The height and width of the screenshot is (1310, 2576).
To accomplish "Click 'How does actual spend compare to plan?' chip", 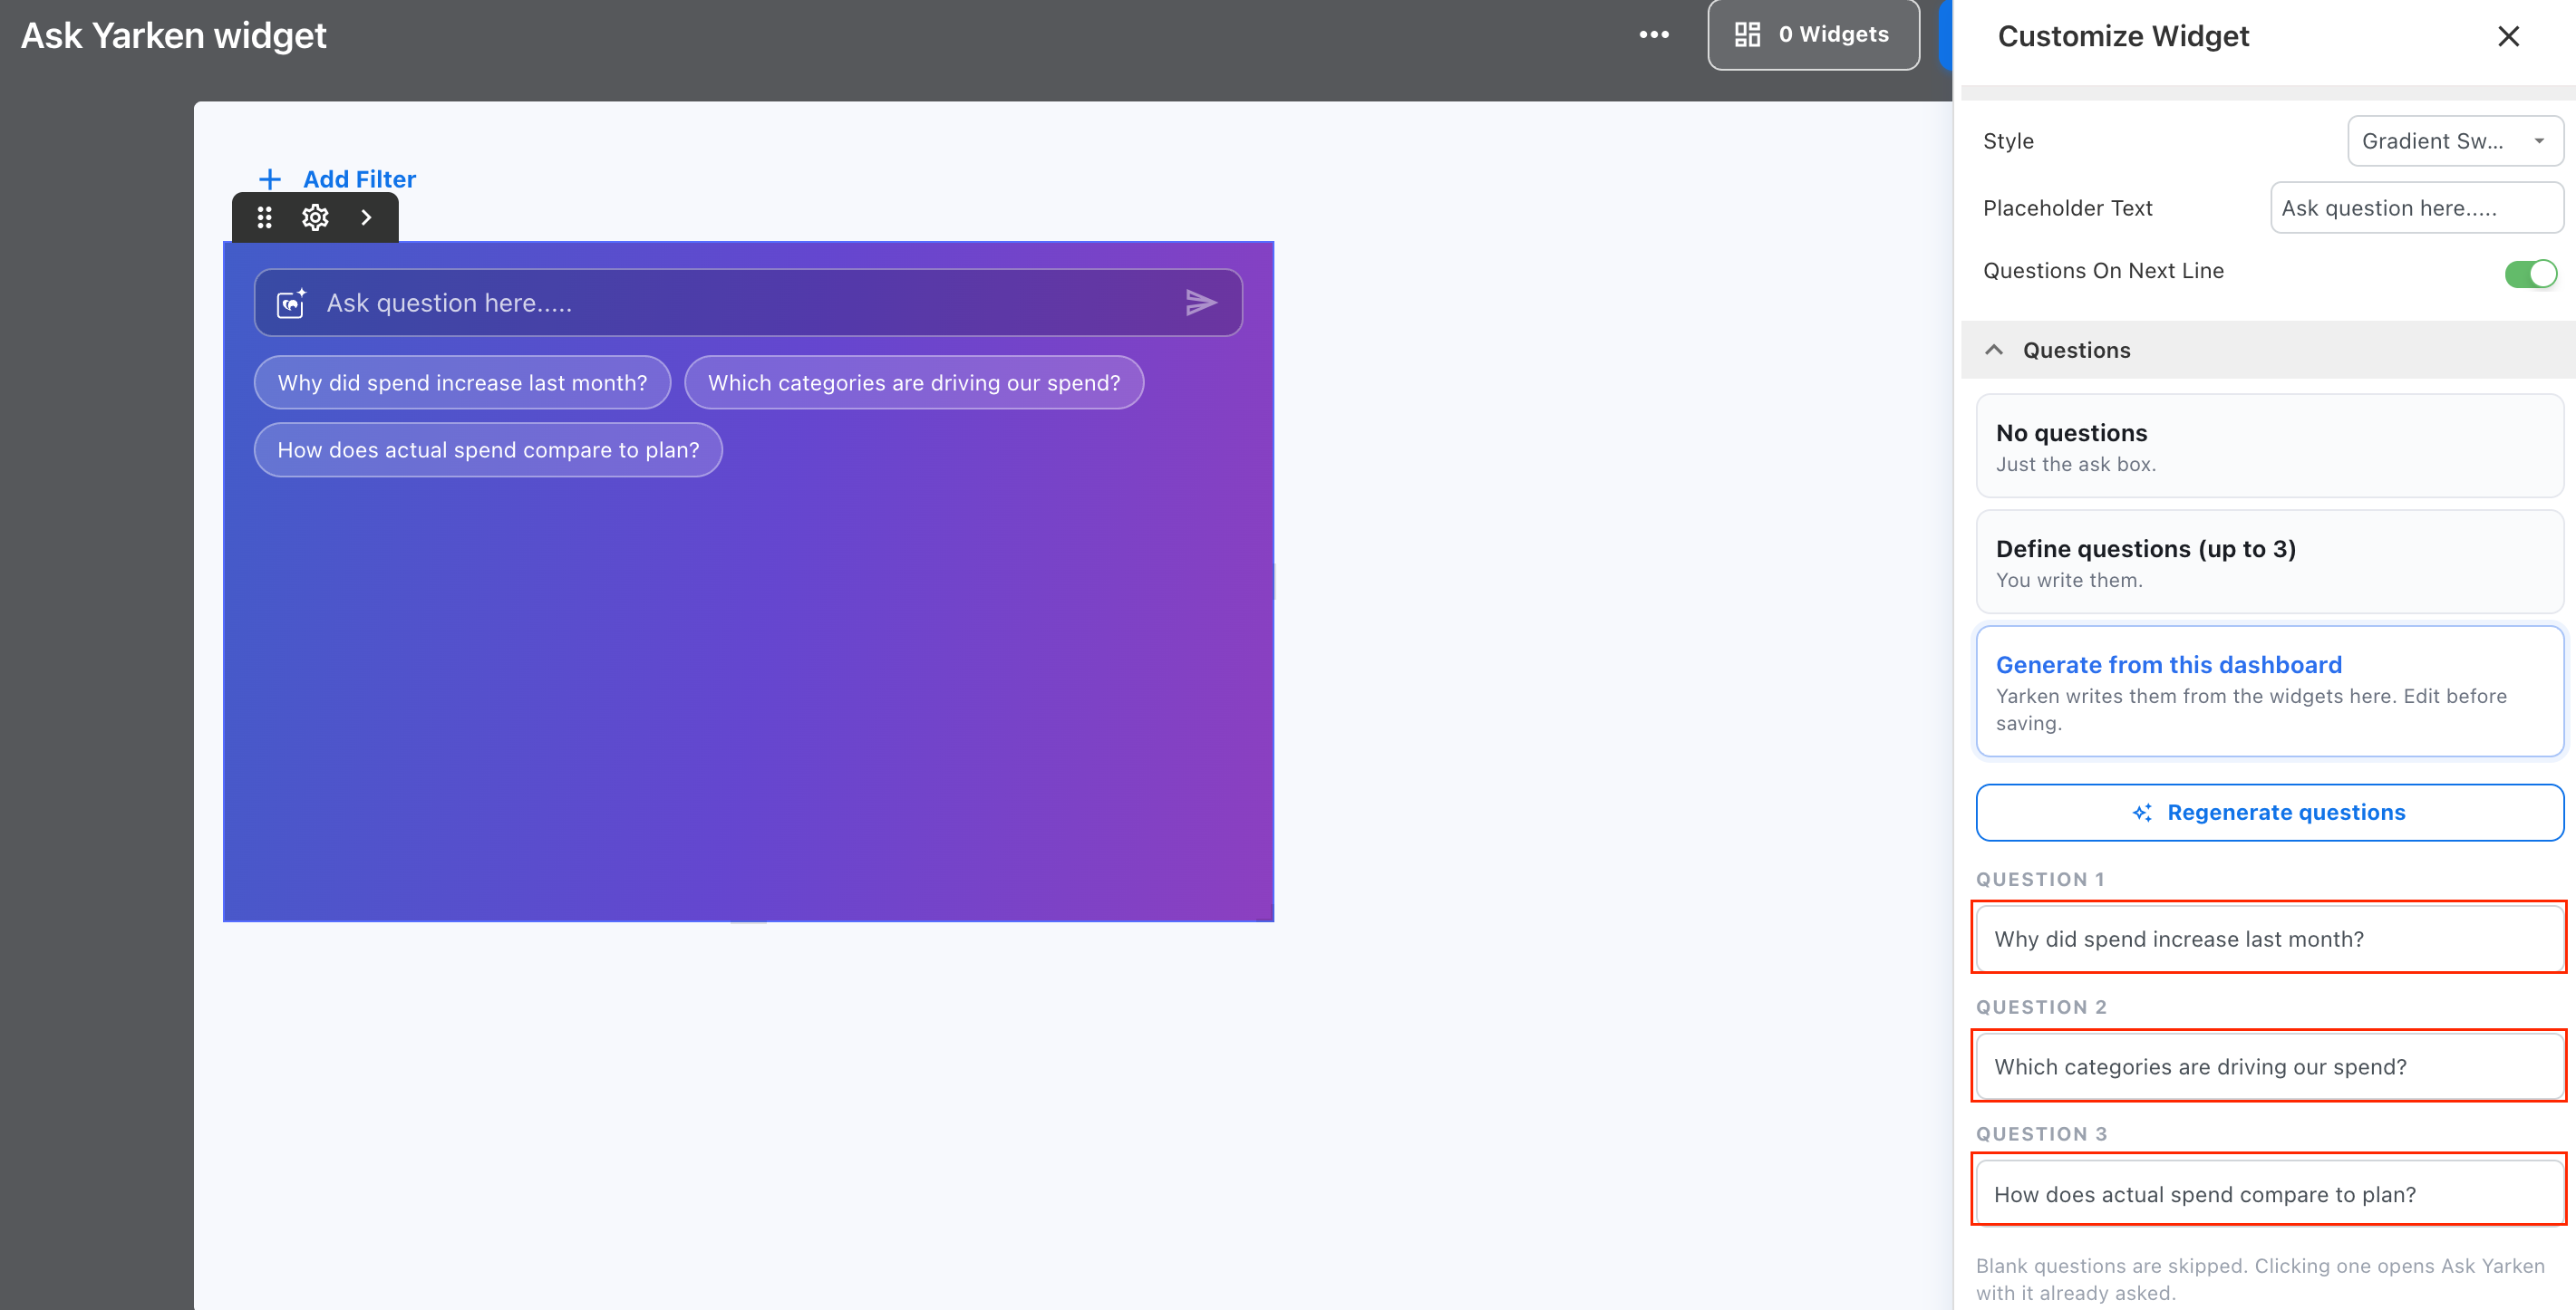I will (x=488, y=449).
